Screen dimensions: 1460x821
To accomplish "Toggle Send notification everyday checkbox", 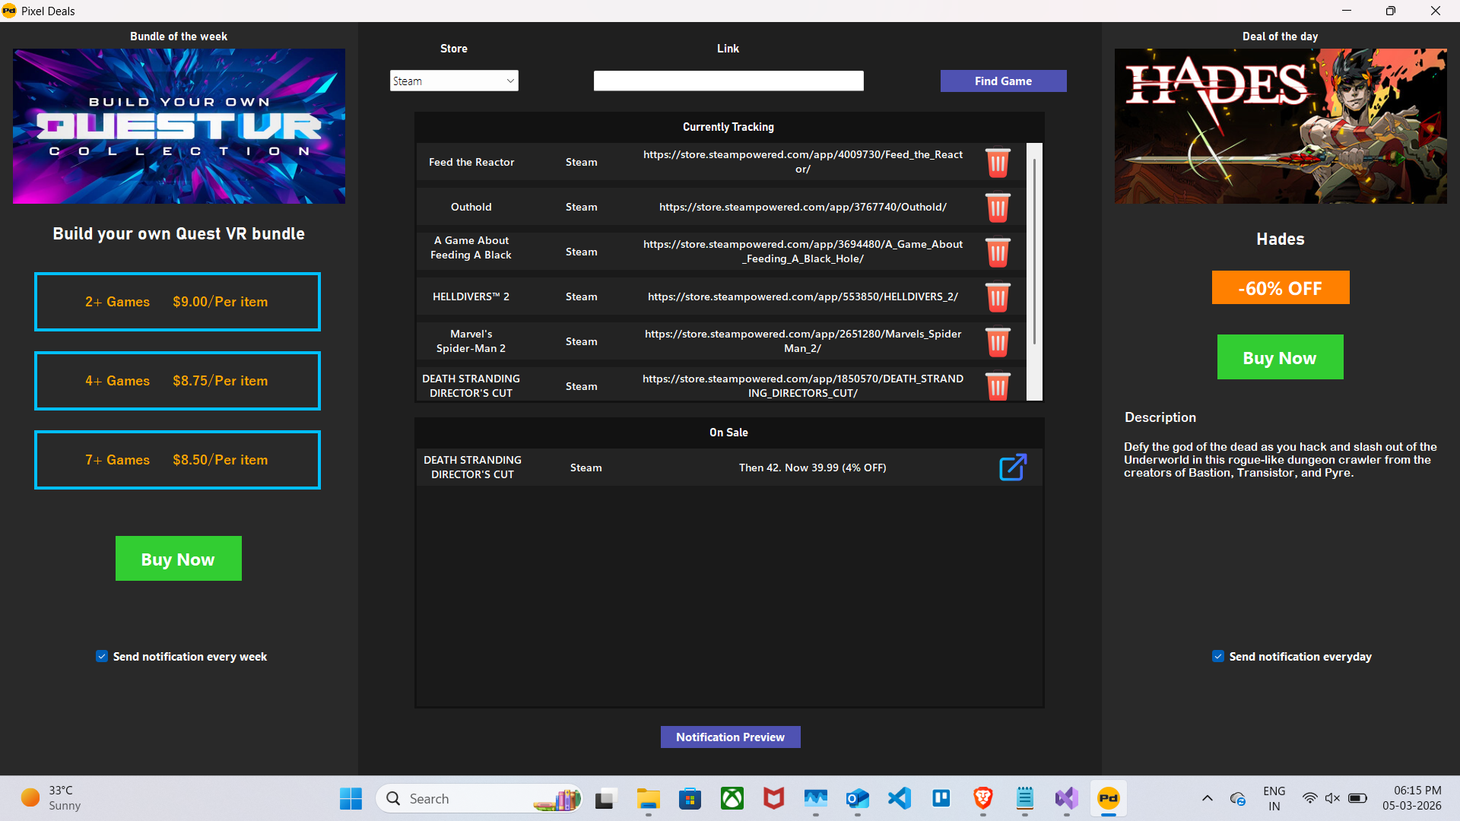I will pyautogui.click(x=1218, y=656).
